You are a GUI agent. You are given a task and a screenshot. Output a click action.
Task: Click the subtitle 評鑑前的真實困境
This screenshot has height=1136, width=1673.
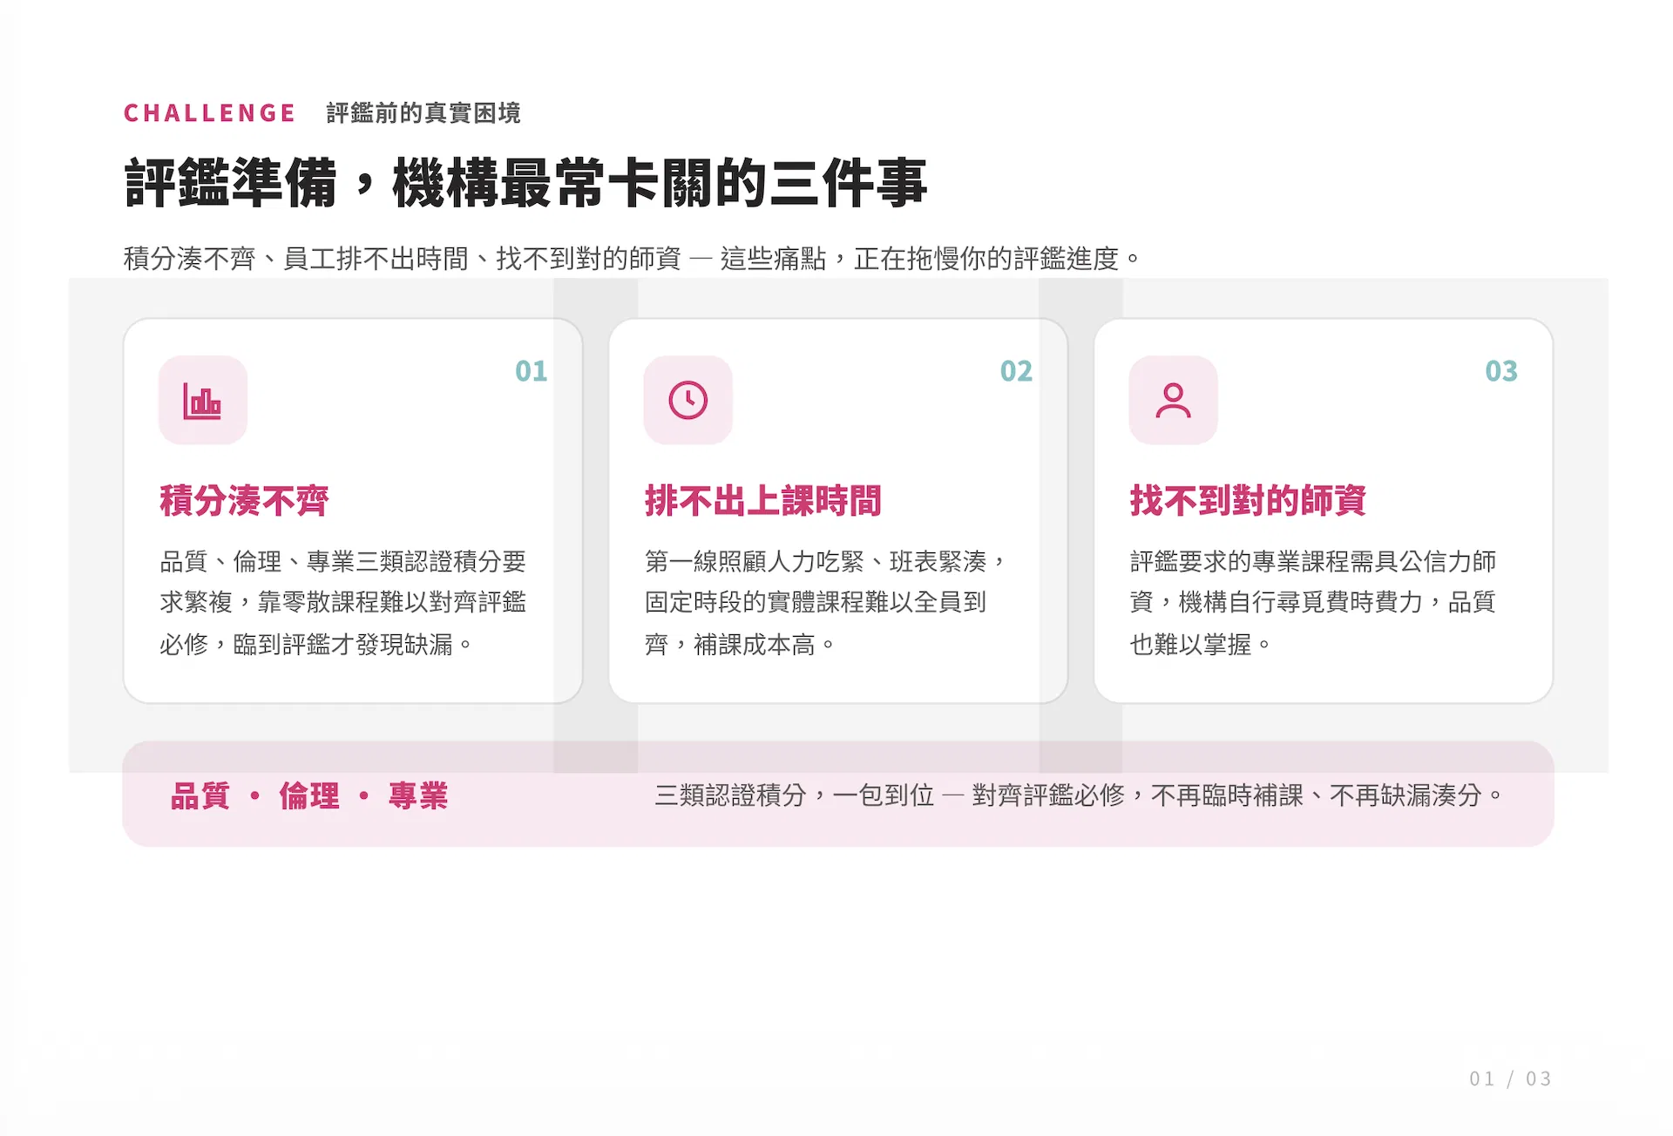(423, 113)
